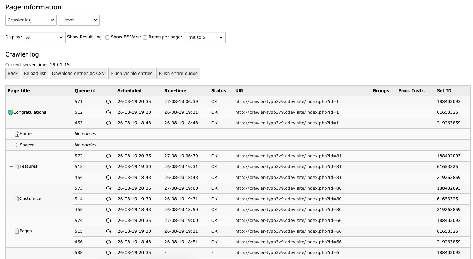Click the refresh icon for queue id 571

(x=108, y=102)
